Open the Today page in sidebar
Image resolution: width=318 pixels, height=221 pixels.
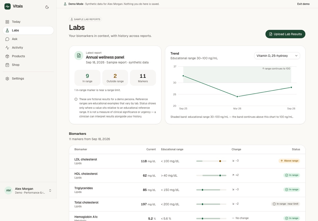[28, 22]
